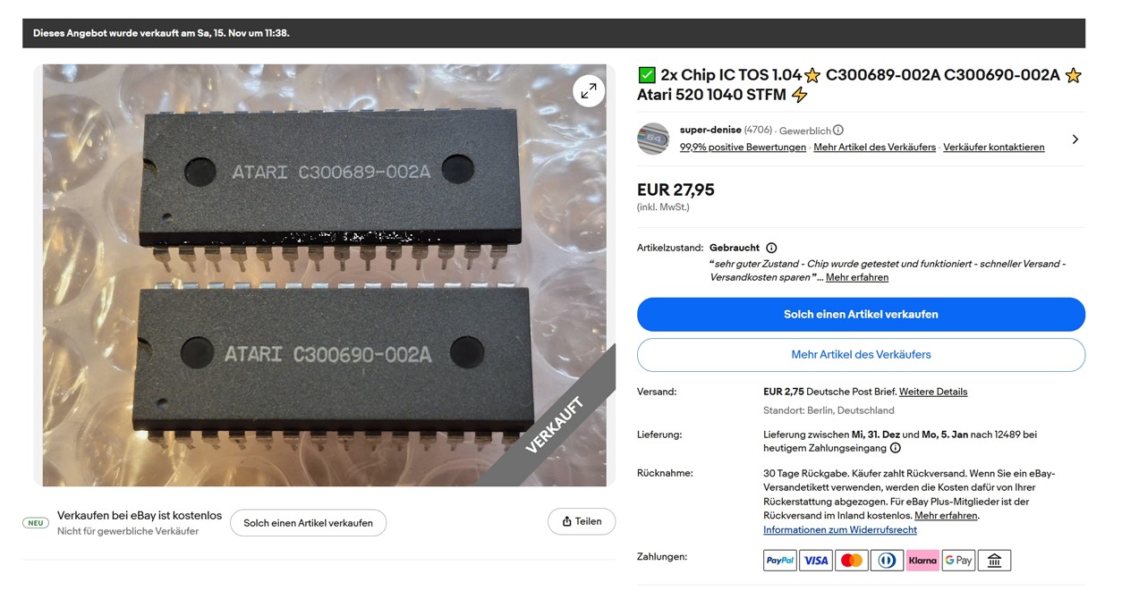Expand the product image to fullscreen

[589, 90]
